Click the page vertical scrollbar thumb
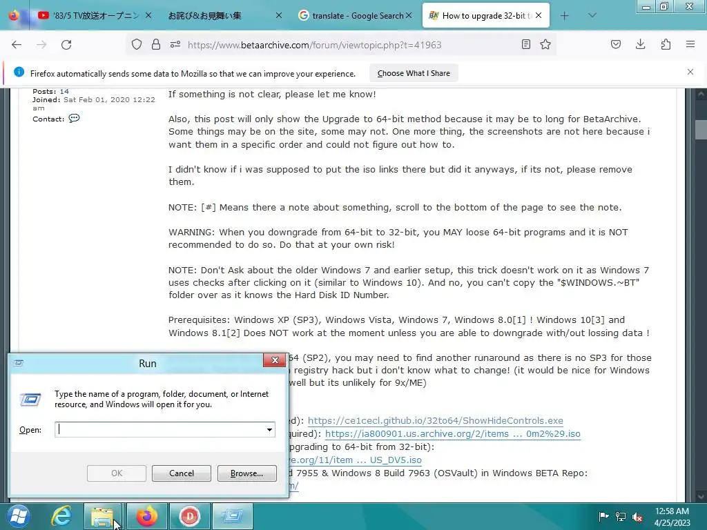 701,130
